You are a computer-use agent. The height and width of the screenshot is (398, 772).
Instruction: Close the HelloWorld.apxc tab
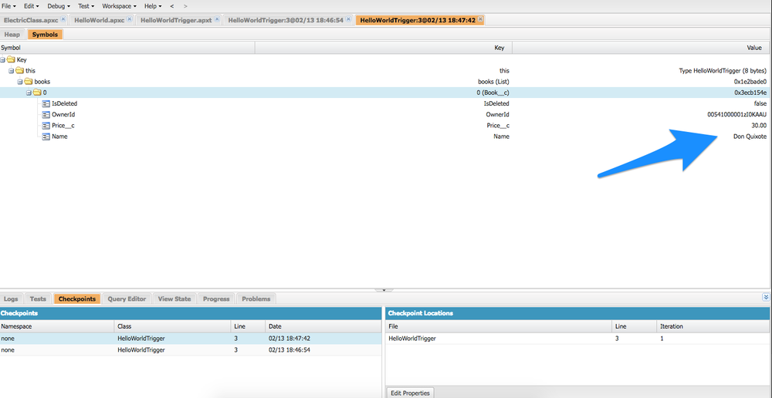click(129, 19)
